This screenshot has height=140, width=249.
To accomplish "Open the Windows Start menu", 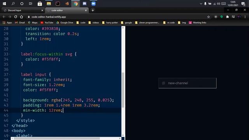I will (4, 3).
